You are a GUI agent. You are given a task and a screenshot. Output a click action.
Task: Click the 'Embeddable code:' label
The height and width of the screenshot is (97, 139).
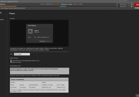click(15, 66)
